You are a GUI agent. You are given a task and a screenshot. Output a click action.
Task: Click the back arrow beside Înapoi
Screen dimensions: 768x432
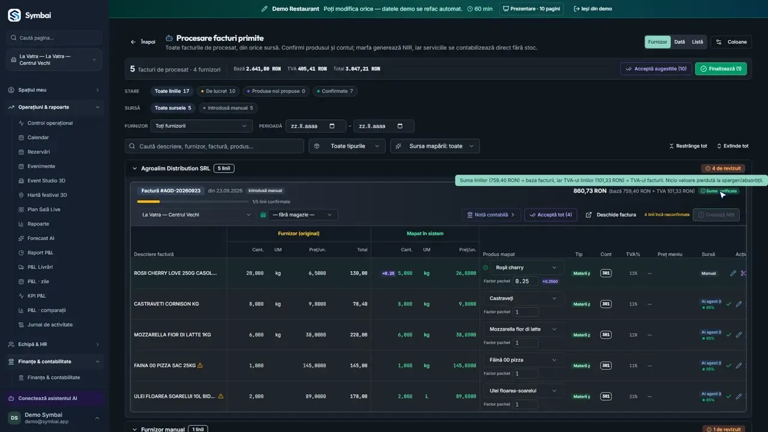(133, 42)
